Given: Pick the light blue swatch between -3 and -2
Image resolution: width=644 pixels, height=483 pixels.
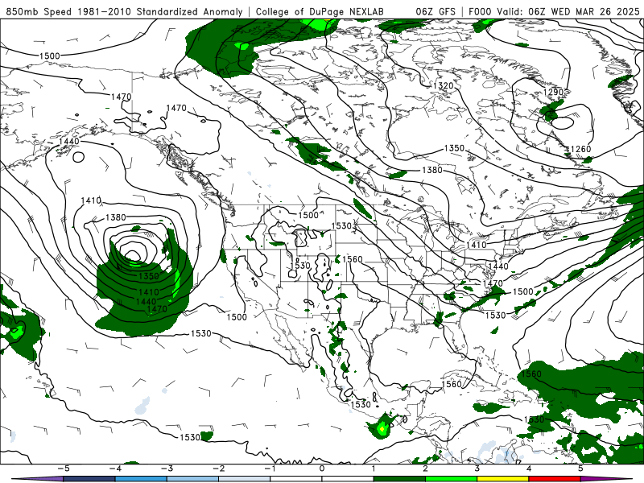Looking at the screenshot, I should pos(192,479).
